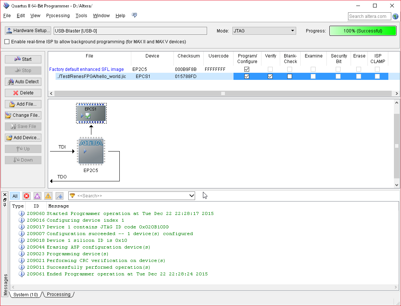Screen dimensions: 401x306
Task: Click the feedback speech bubble icon
Action: coord(134,15)
